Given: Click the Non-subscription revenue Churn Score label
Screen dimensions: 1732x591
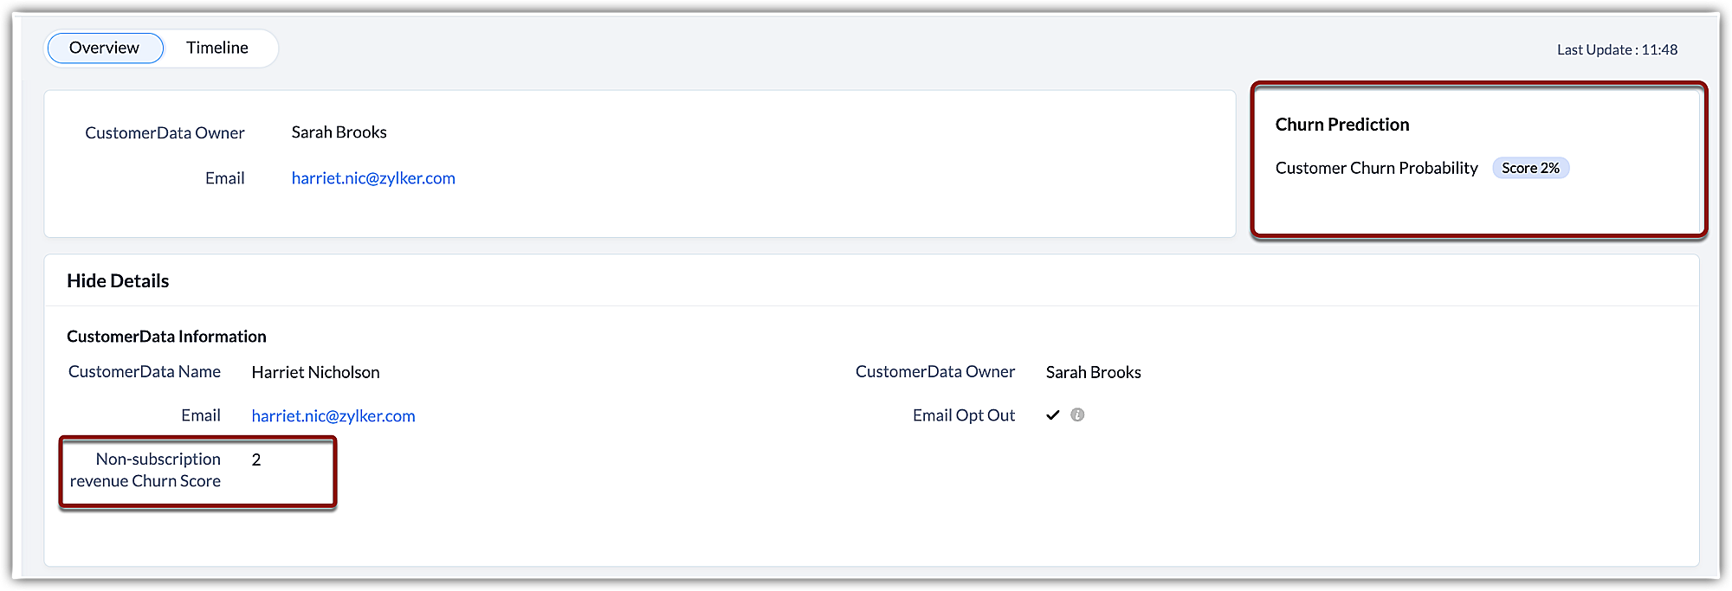Looking at the screenshot, I should click(x=145, y=470).
